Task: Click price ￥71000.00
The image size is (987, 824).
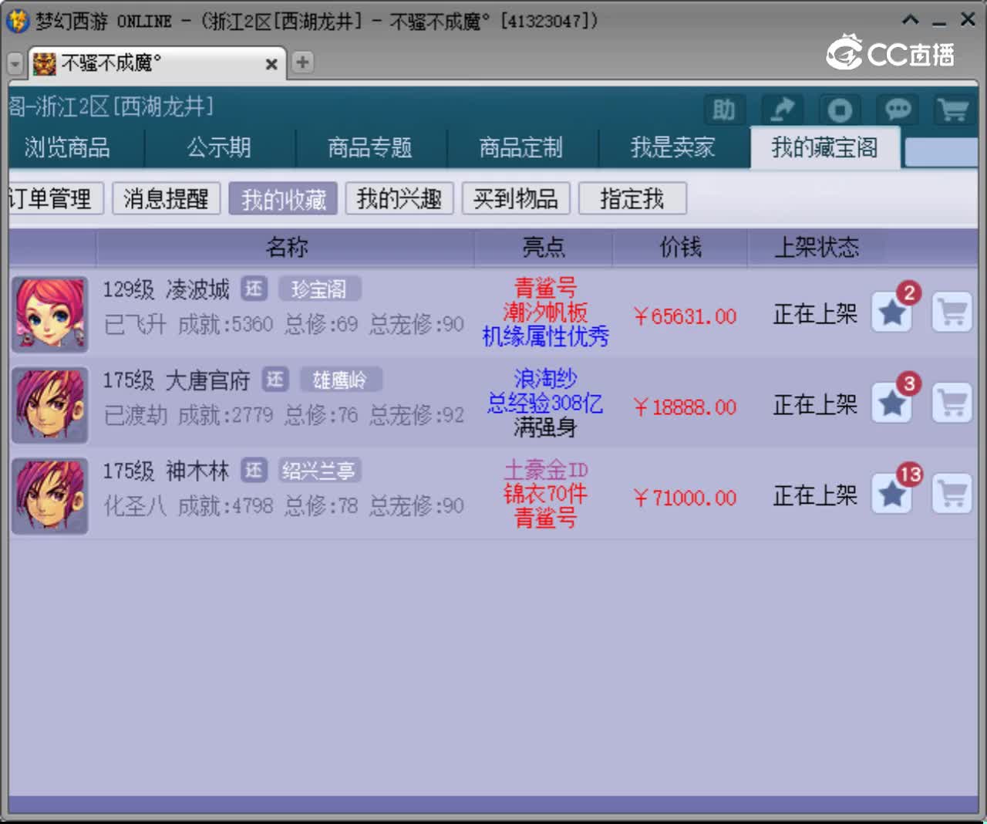Action: [x=685, y=498]
